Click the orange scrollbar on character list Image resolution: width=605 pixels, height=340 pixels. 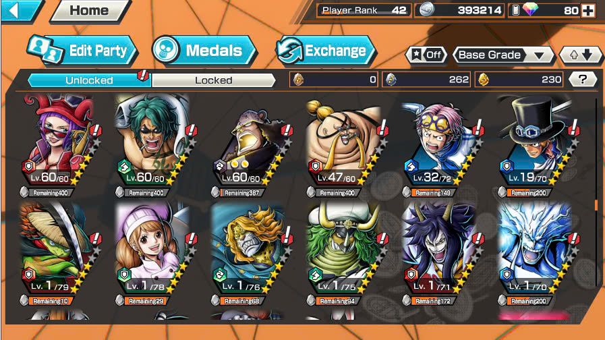click(596, 205)
